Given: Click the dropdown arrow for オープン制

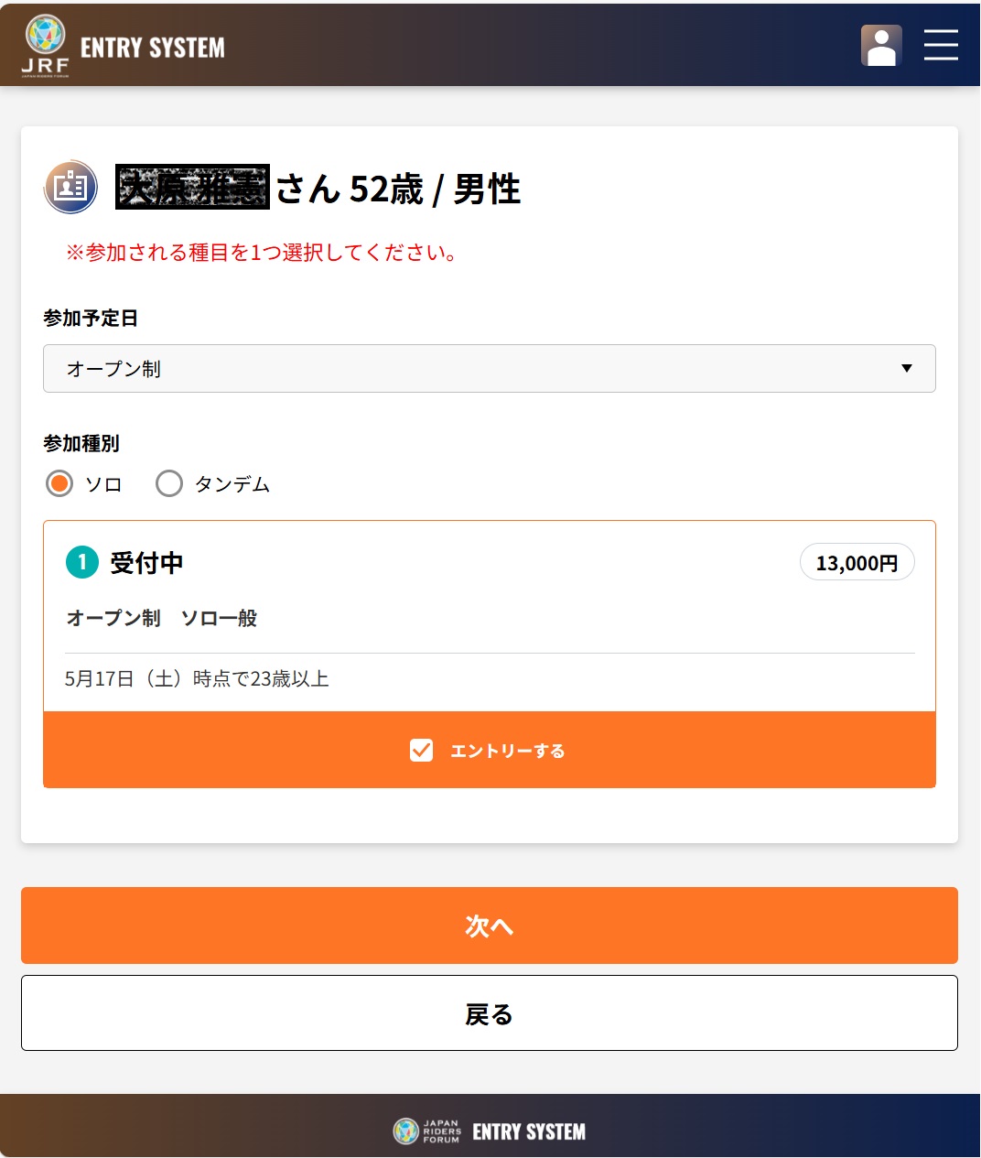Looking at the screenshot, I should pyautogui.click(x=907, y=369).
